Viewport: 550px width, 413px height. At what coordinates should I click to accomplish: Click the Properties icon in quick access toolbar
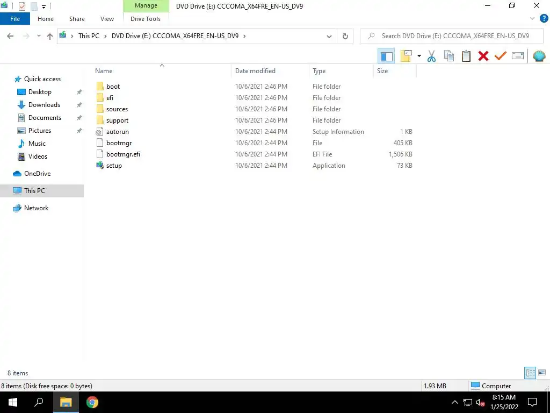pos(21,6)
